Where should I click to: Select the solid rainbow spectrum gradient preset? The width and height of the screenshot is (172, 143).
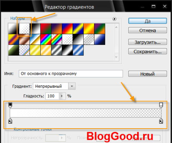click(46, 39)
